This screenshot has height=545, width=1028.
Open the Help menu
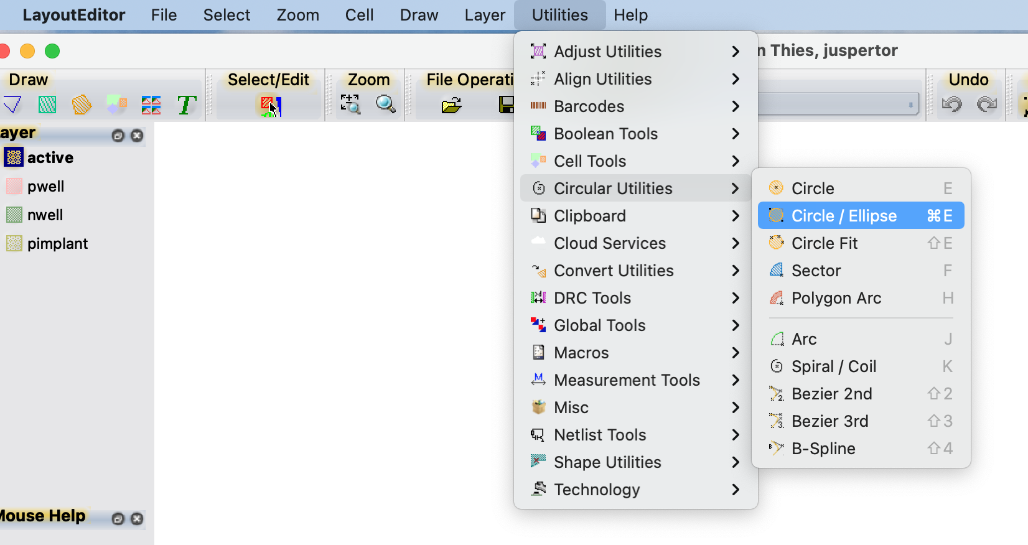point(630,15)
